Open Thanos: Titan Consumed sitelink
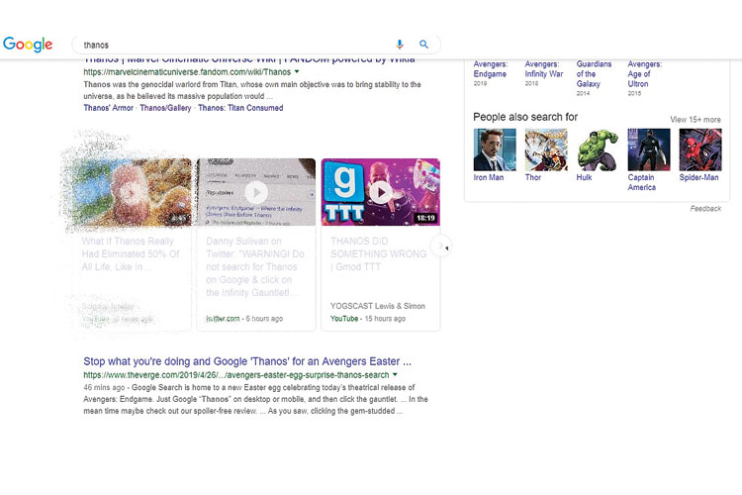 tap(238, 108)
